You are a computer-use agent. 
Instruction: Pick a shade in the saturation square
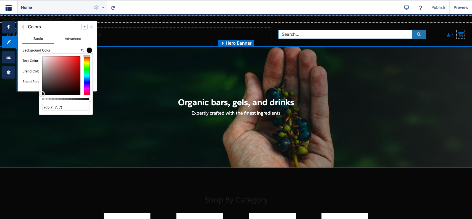pos(61,76)
